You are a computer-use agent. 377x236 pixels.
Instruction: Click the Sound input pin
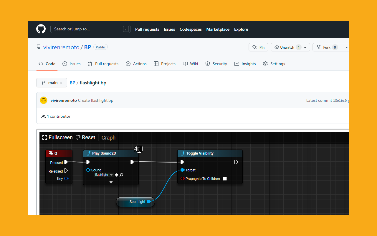tap(88, 170)
